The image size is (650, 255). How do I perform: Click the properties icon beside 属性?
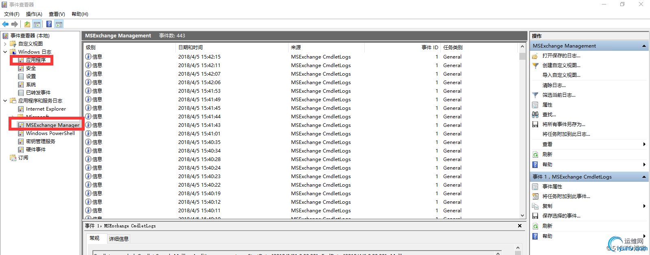point(535,105)
